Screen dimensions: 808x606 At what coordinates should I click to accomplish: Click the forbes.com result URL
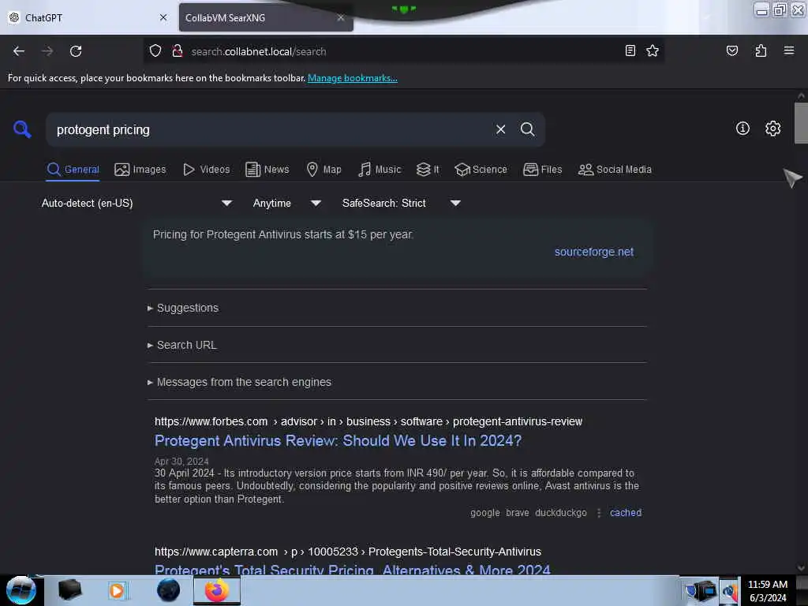click(368, 421)
